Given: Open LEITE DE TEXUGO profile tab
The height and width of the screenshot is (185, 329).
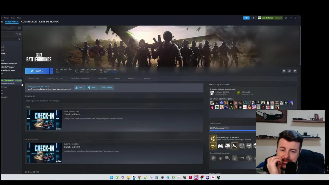Looking at the screenshot, I should [49, 22].
